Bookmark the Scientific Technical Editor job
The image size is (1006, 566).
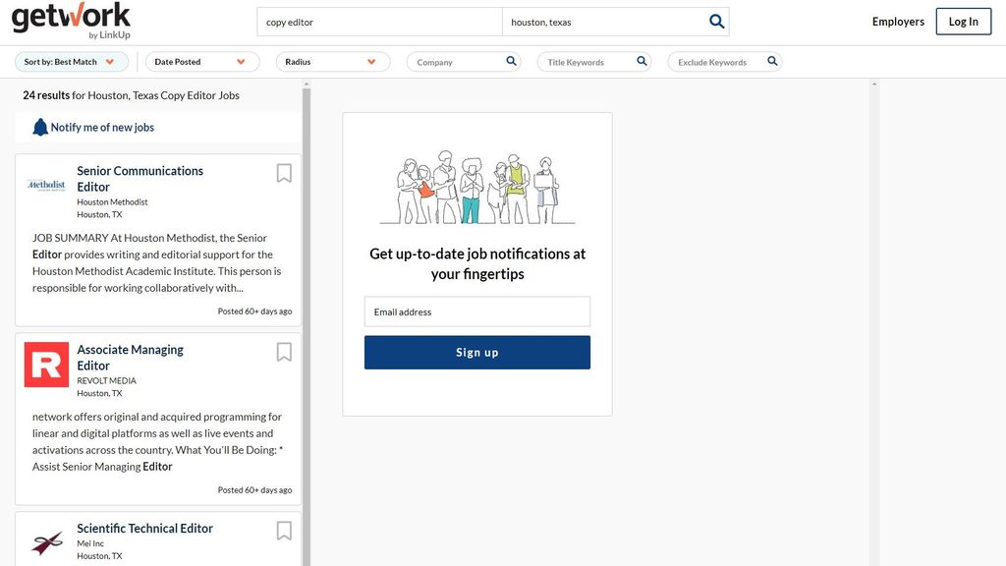point(283,530)
